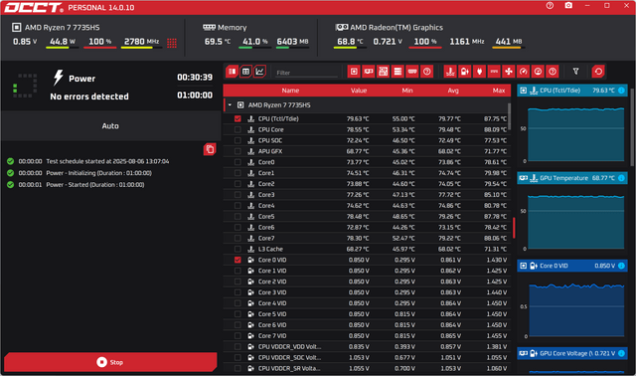Enable the Core3 temperature checkbox
Viewport: 636px width, 376px height.
coord(238,195)
